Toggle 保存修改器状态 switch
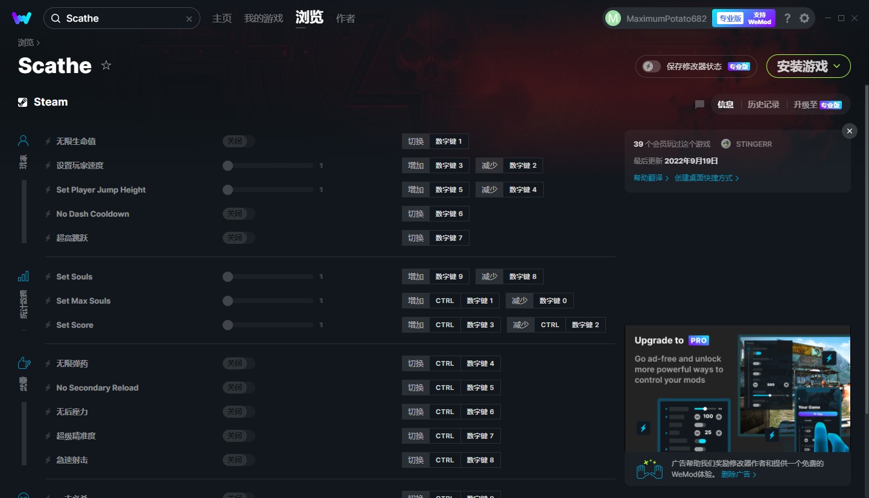The height and width of the screenshot is (498, 869). [x=651, y=66]
